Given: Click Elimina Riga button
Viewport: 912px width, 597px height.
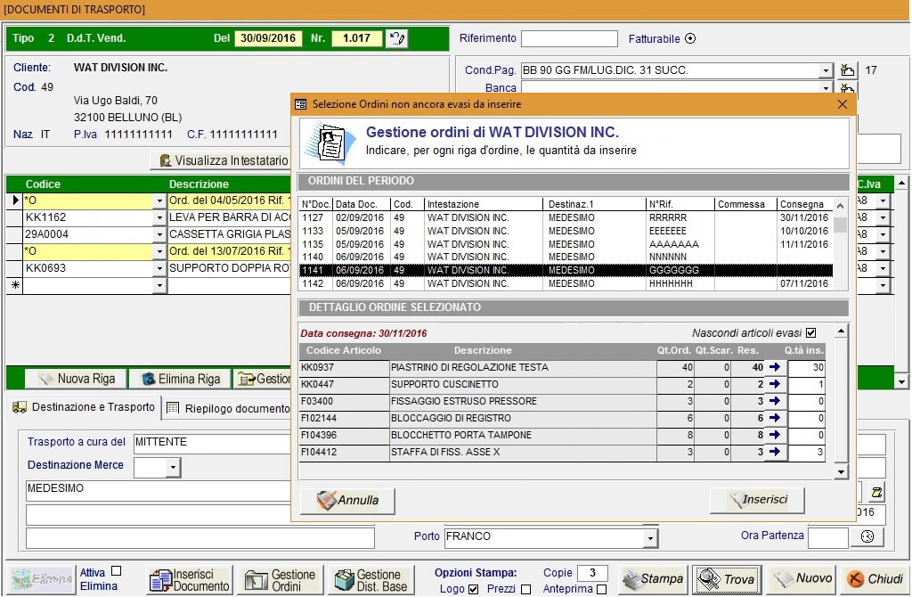Looking at the screenshot, I should [180, 379].
